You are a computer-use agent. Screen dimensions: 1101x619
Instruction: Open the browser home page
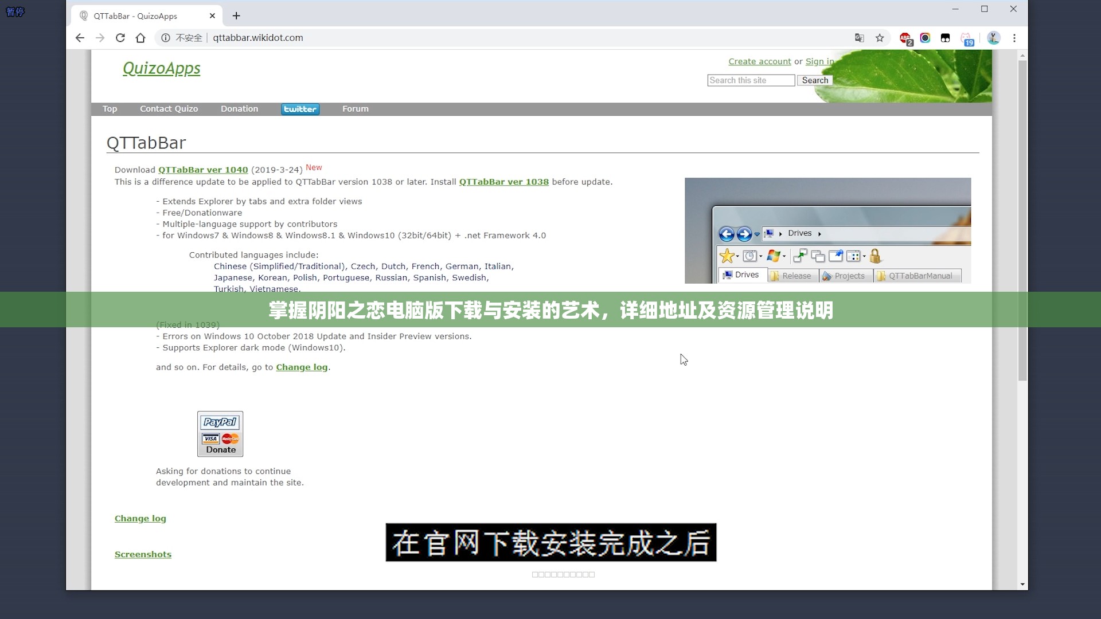140,38
